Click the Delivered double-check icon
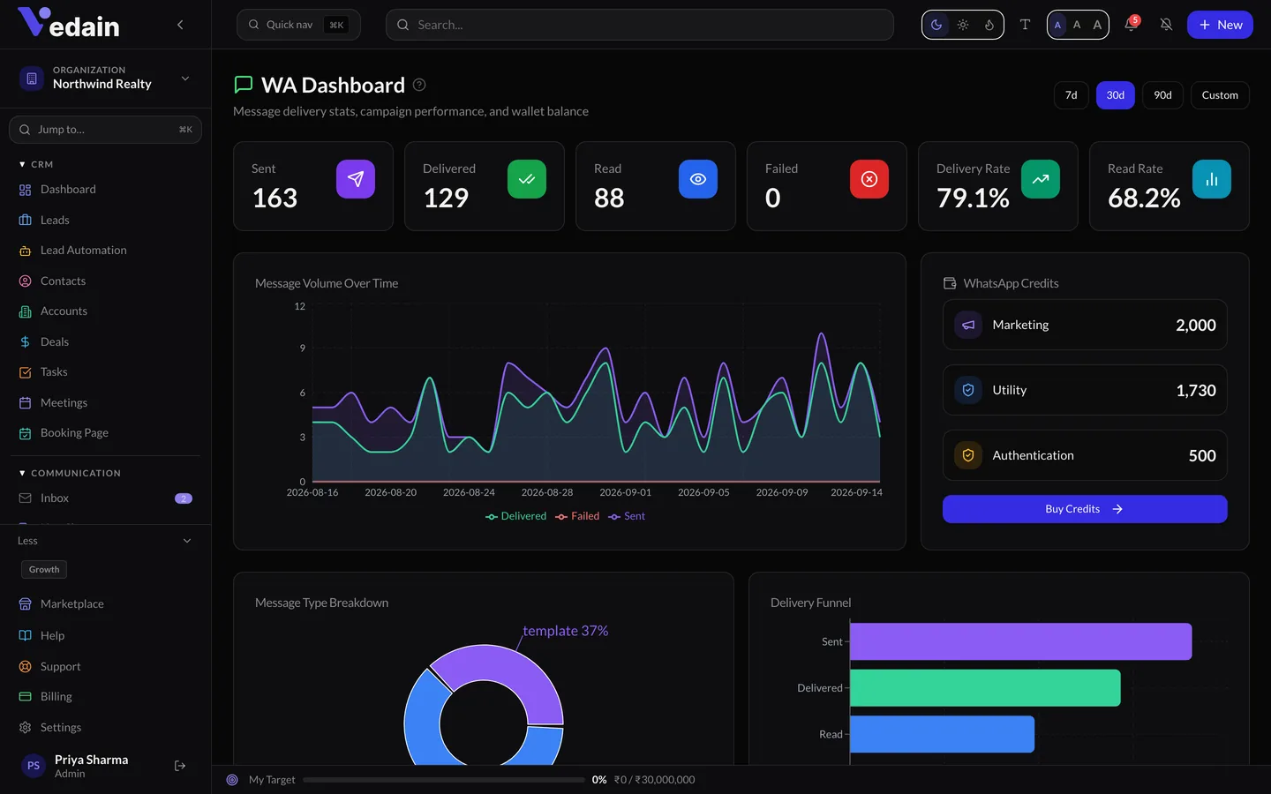Screen dimensions: 1271x794 tap(527, 179)
